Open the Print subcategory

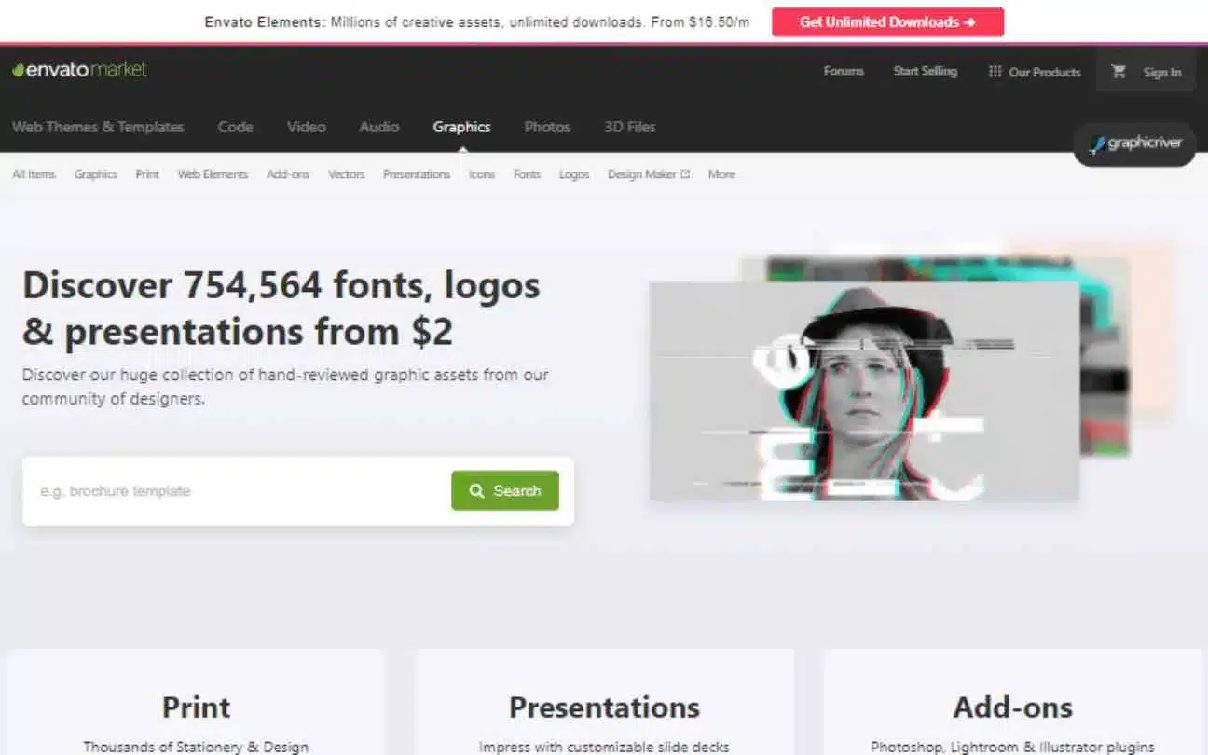click(x=147, y=174)
